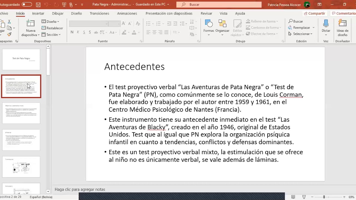Switch to the Diseño tab

click(x=76, y=13)
